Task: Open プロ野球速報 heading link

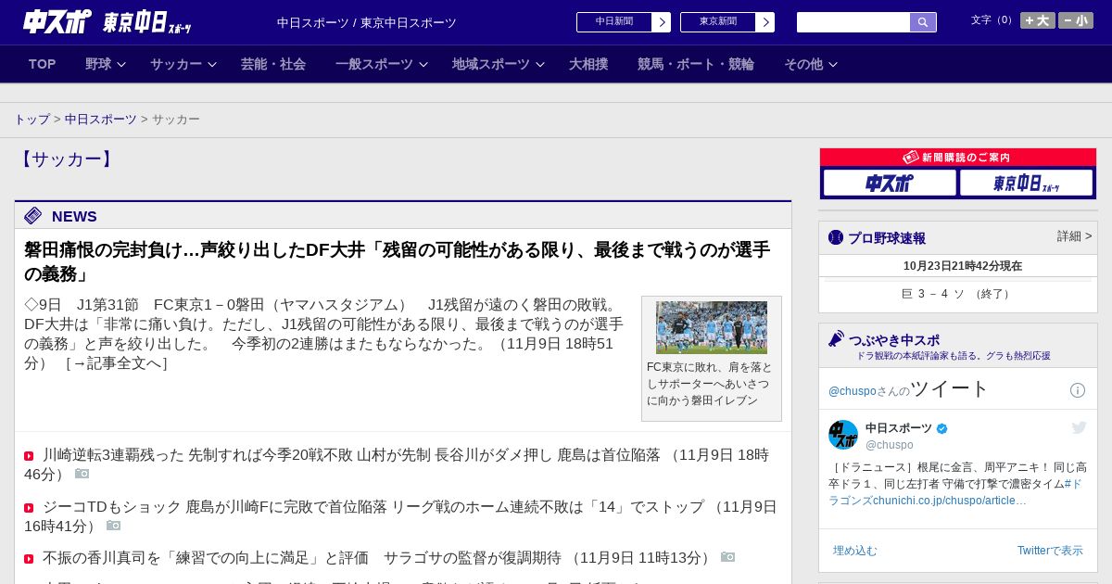Action: point(887,238)
